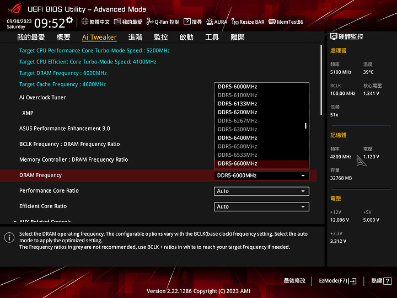Select DDR5-6400MHz option
397x298 pixels.
[261, 138]
